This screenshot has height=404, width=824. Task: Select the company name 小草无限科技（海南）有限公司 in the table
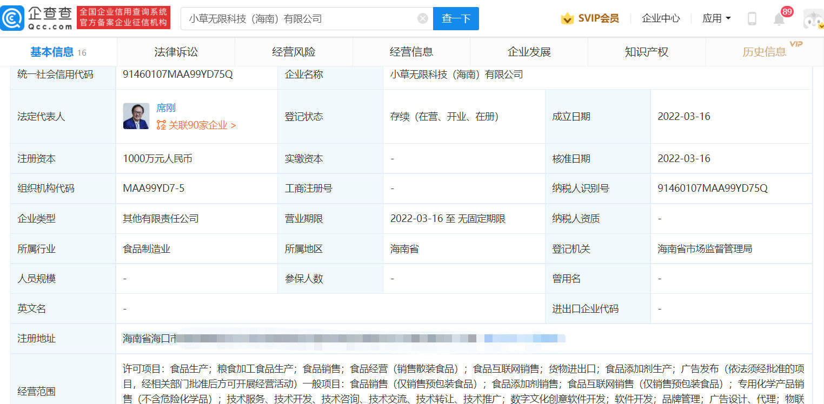(x=456, y=75)
